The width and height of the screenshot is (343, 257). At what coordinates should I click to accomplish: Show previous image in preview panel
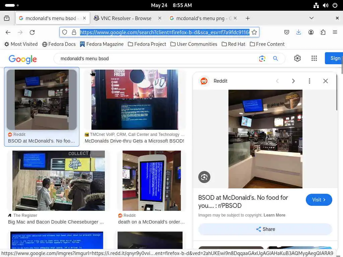click(277, 81)
